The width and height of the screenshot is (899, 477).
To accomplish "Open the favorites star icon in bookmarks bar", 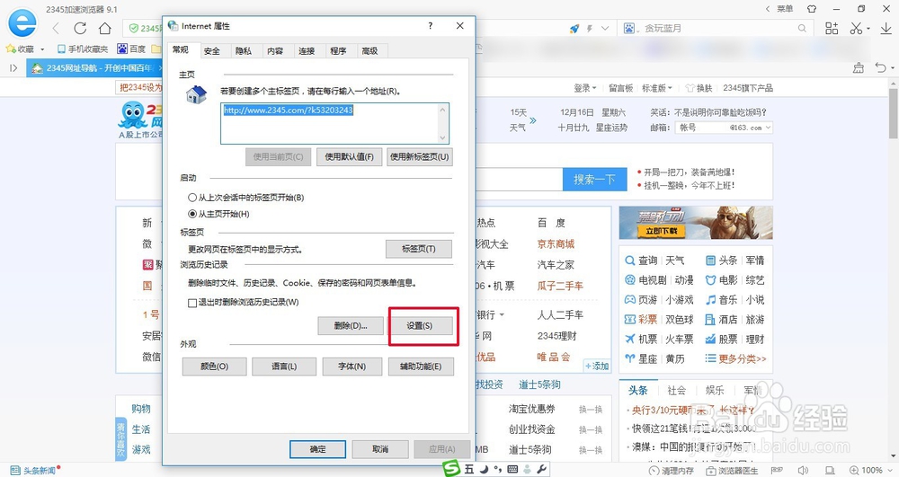I will tap(10, 49).
